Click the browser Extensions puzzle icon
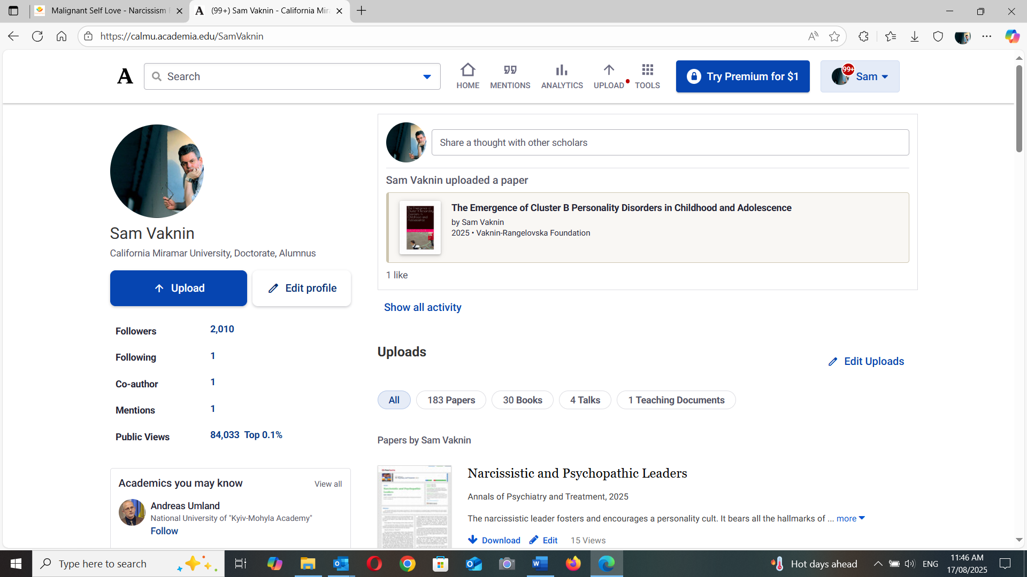 863,36
